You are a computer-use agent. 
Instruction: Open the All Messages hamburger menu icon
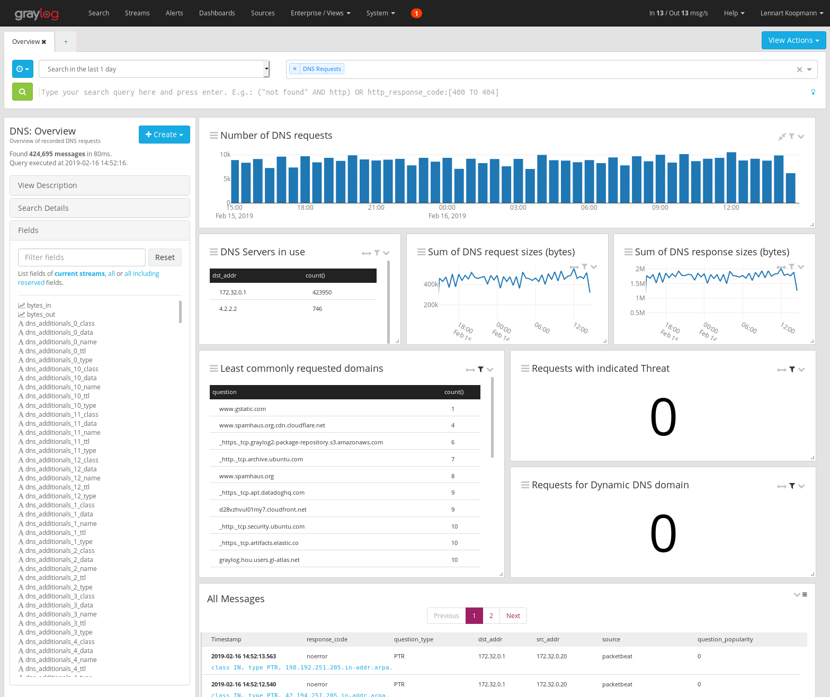[x=805, y=595]
